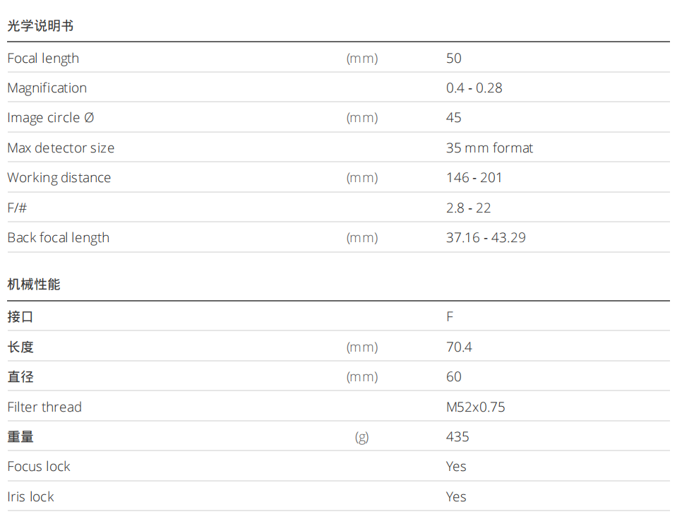682x519 pixels.
Task: Select the Back focal length label
Action: pos(59,238)
